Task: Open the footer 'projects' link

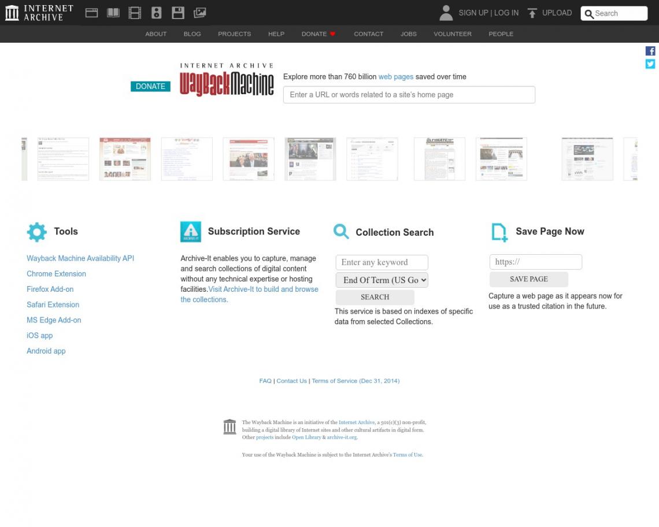Action: (265, 437)
